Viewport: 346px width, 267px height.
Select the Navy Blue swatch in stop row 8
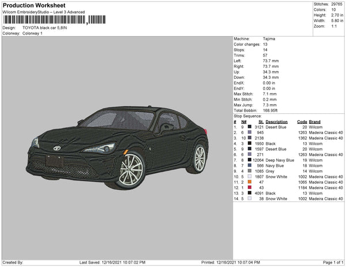click(x=249, y=166)
